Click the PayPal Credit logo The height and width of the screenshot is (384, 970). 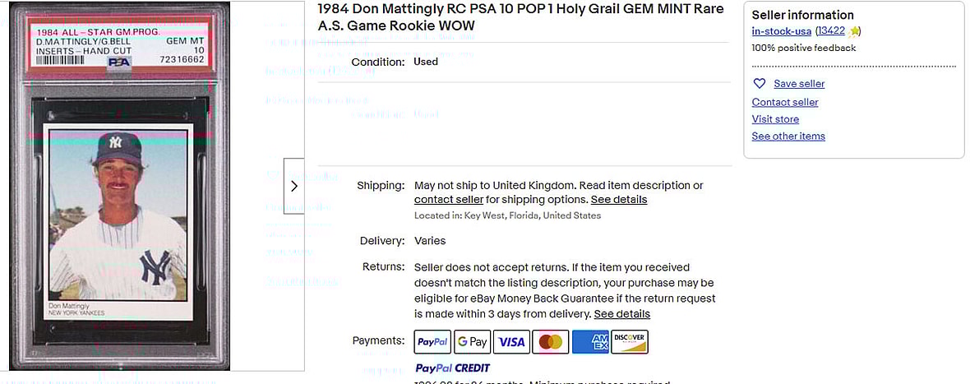pyautogui.click(x=452, y=368)
